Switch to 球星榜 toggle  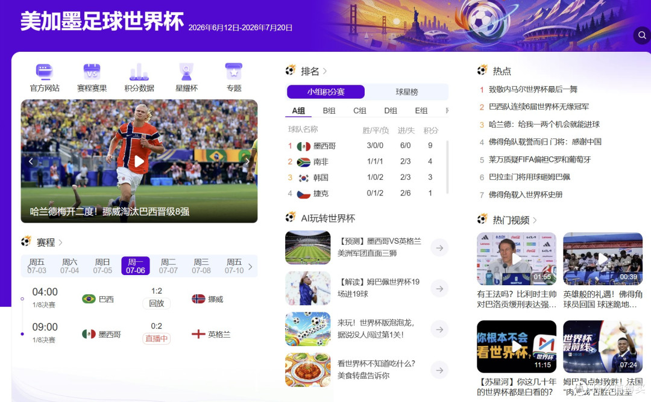[407, 92]
